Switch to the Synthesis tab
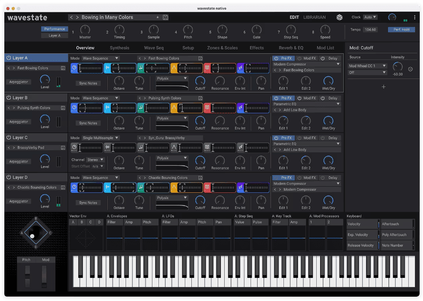 pos(120,48)
